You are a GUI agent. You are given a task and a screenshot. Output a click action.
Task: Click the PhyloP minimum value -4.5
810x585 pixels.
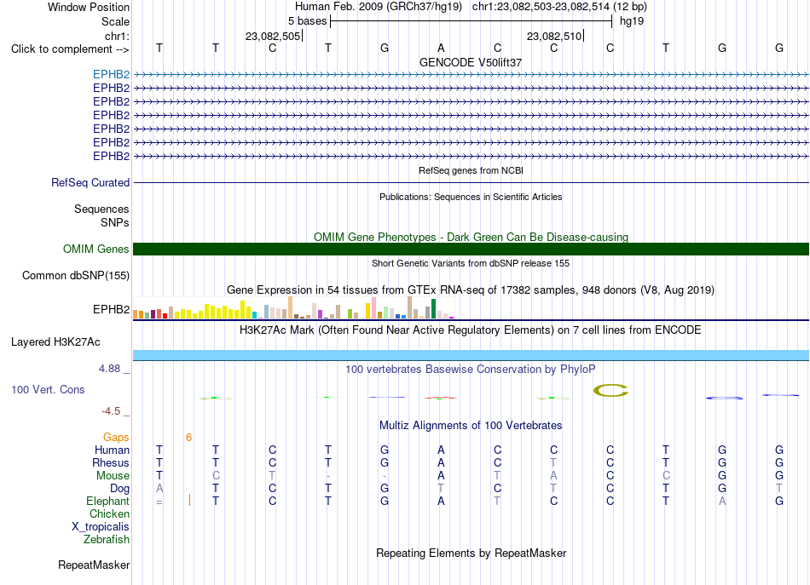click(111, 411)
